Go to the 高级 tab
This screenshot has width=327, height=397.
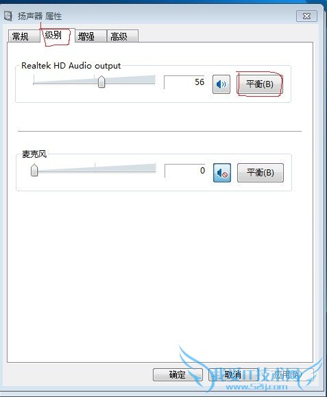tap(123, 36)
